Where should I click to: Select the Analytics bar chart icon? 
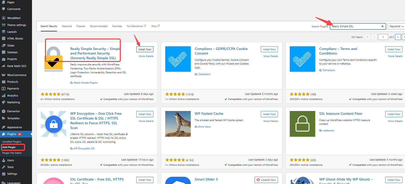tap(3, 95)
